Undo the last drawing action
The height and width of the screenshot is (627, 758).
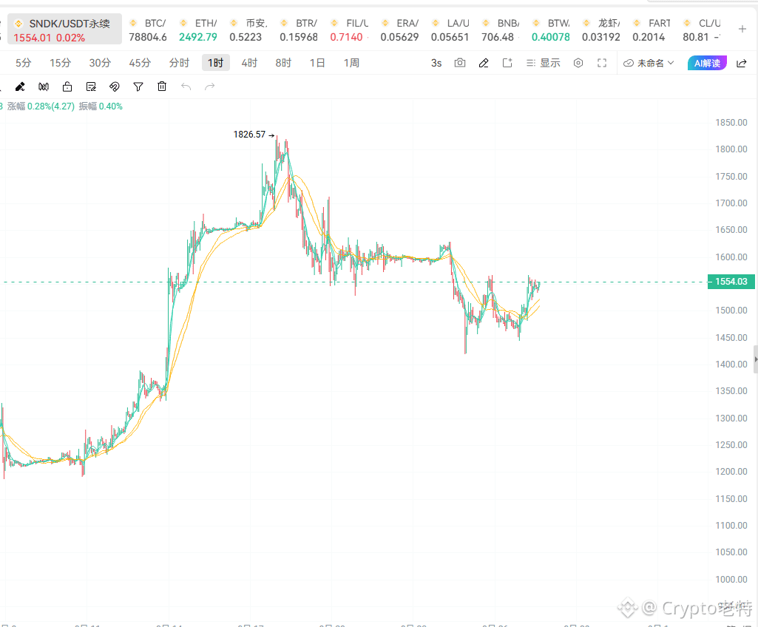click(x=186, y=87)
